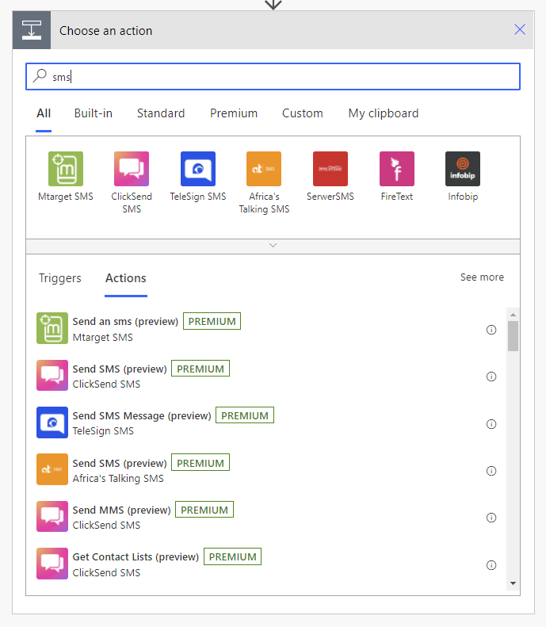This screenshot has height=627, width=546.
Task: Switch to the Built-in tab
Action: [94, 113]
